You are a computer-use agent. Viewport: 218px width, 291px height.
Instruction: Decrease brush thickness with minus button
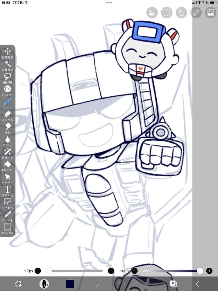(x=37, y=271)
